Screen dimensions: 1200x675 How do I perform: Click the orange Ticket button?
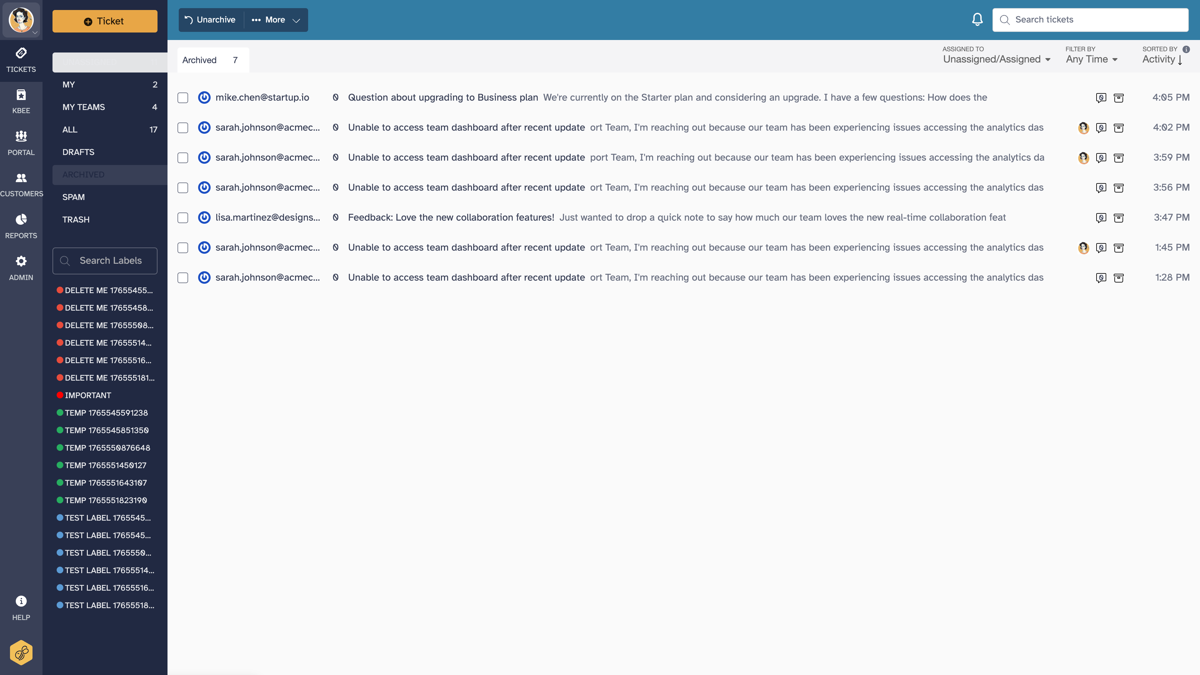coord(104,21)
